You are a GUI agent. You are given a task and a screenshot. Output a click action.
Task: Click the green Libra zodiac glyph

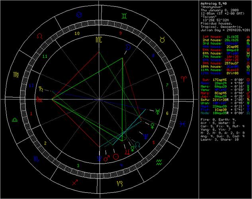pos(15,120)
